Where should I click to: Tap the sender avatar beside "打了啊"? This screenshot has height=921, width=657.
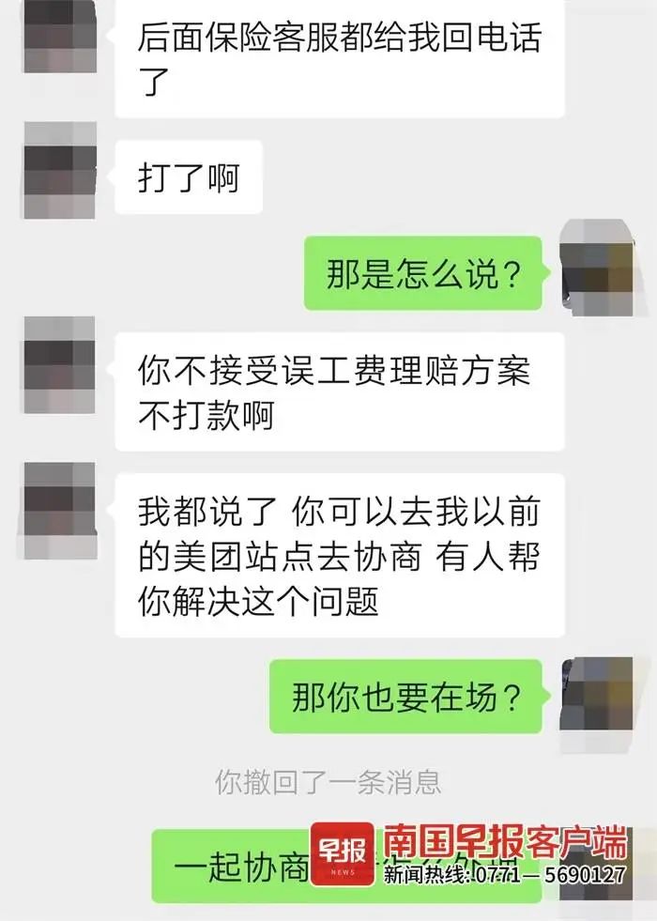(60, 170)
